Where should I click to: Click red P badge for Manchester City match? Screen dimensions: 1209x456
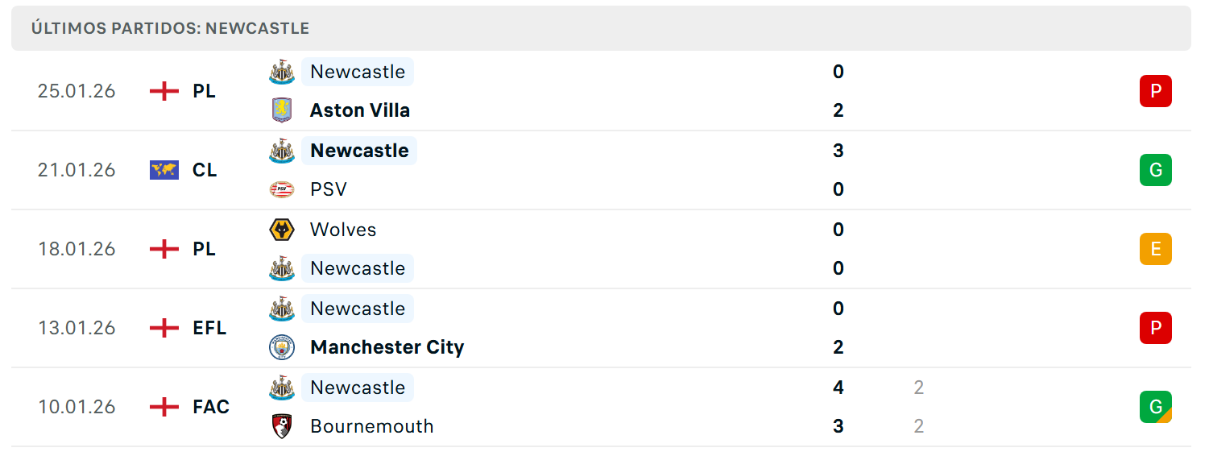coord(1155,328)
